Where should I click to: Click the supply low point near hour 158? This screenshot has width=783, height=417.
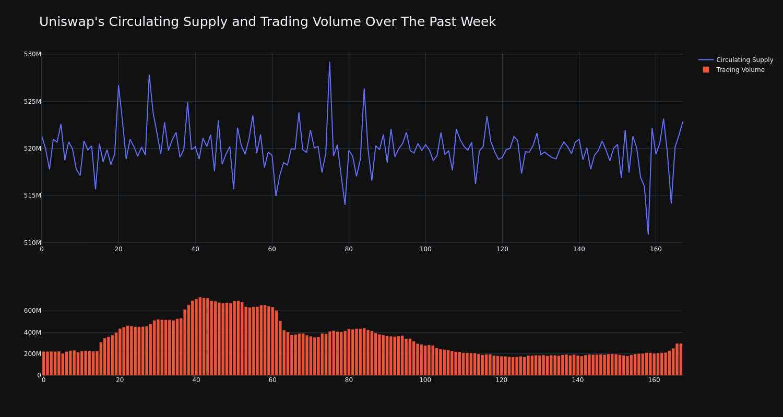click(x=648, y=234)
